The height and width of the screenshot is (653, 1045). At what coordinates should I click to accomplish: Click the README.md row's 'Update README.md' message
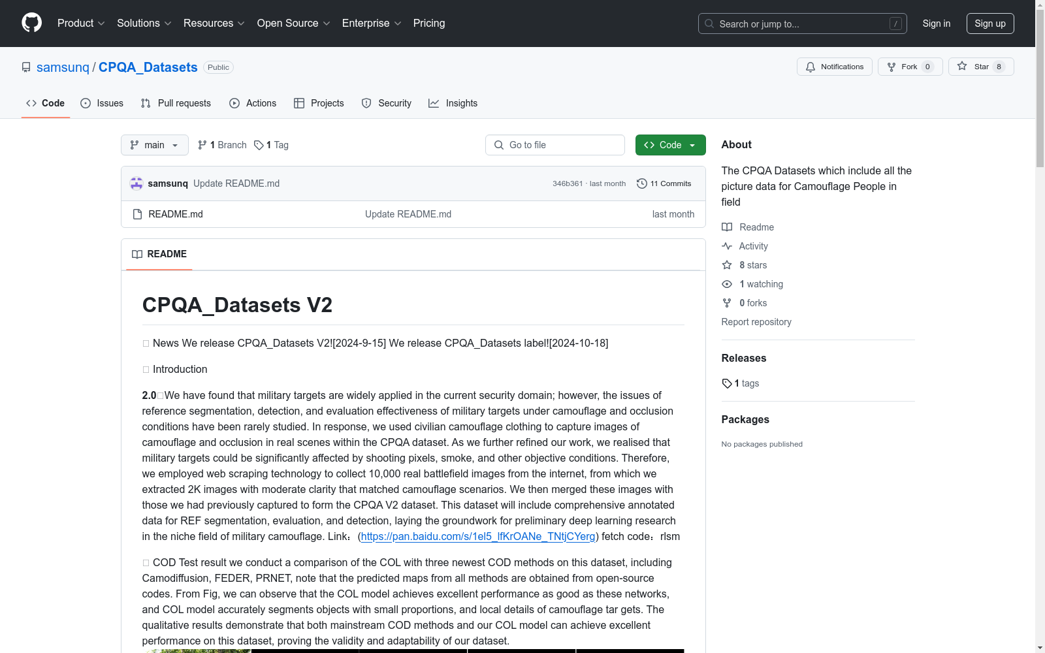pyautogui.click(x=408, y=214)
